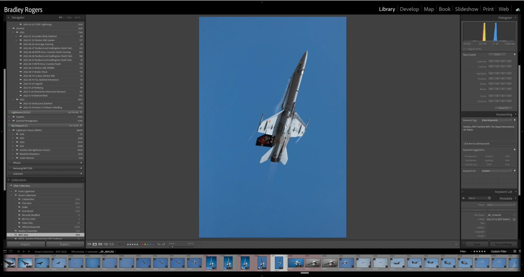
Task: Select Loupe view icon in toolbar
Action: (94, 244)
